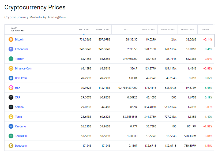The image size is (218, 151).
Task: Open the HEX link
Action: (18, 88)
